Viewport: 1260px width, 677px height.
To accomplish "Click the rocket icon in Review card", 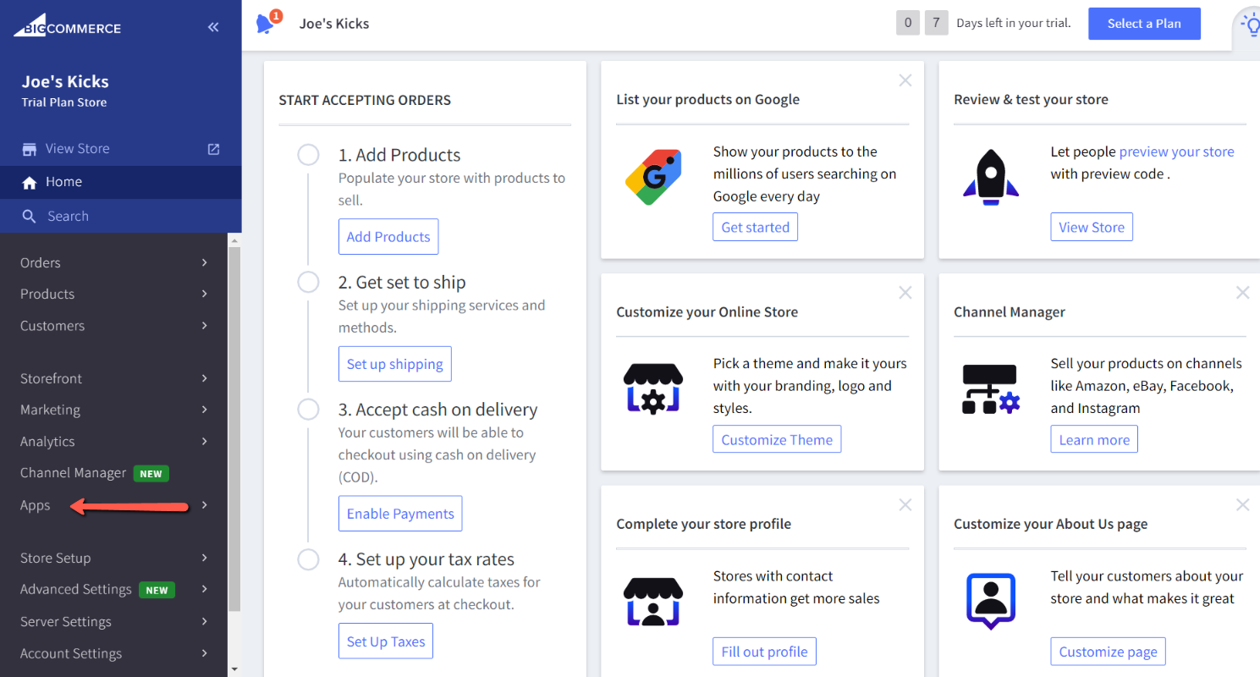I will 990,177.
